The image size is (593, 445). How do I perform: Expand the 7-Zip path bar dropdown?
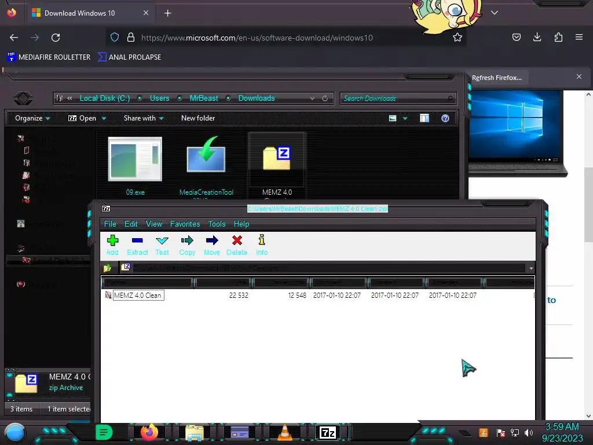pyautogui.click(x=531, y=268)
